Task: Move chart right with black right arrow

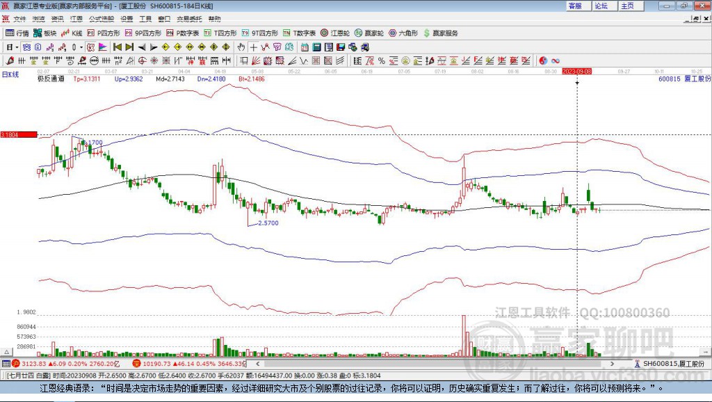Action: click(x=154, y=47)
